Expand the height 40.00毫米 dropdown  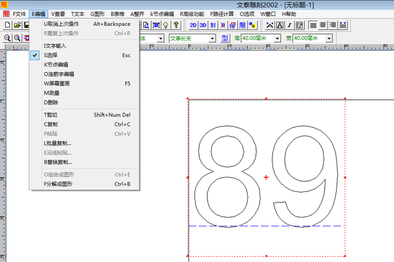pos(277,38)
